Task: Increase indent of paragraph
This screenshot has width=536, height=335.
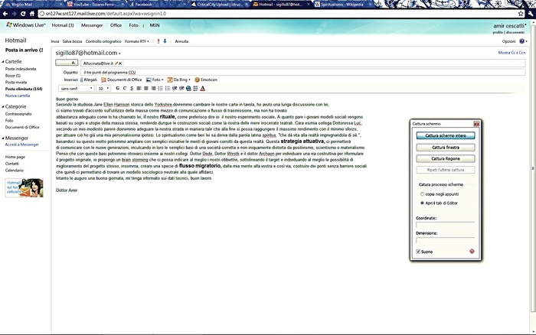Action: point(181,89)
